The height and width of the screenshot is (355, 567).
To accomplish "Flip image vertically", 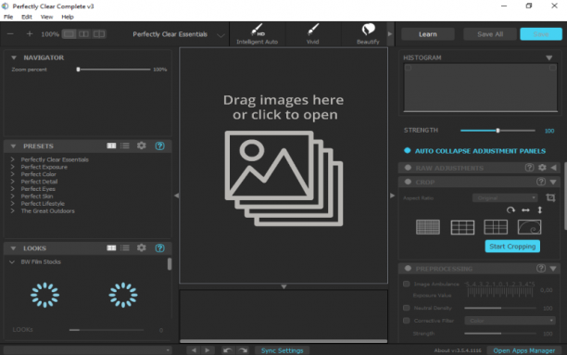I will click(x=540, y=209).
